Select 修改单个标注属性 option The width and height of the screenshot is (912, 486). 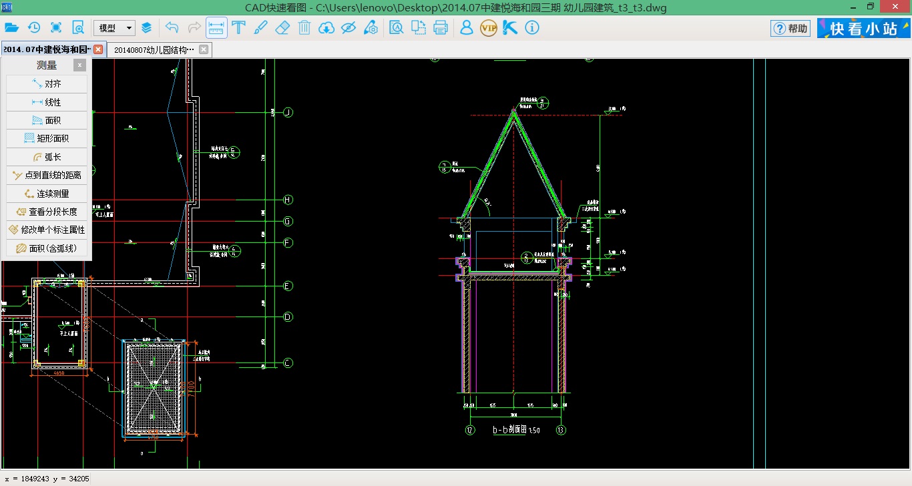click(x=46, y=230)
